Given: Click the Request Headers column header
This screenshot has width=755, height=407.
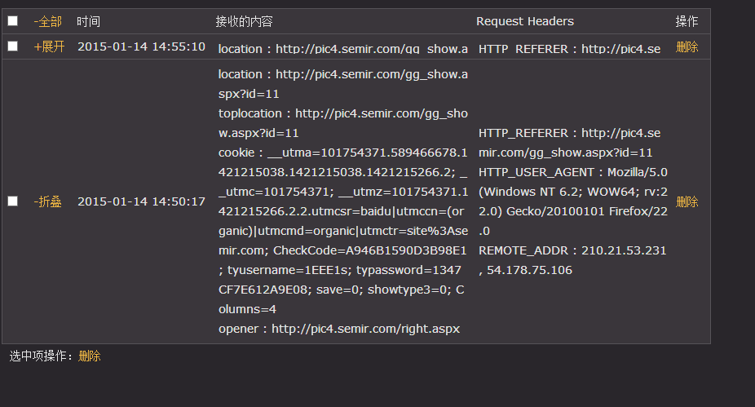Looking at the screenshot, I should click(525, 21).
